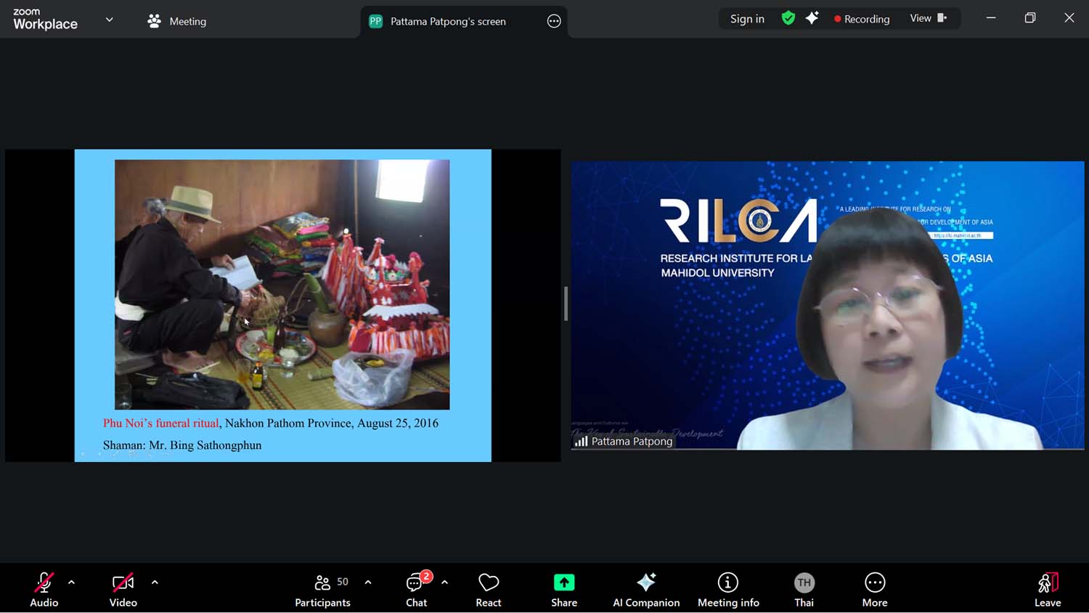Open the AI Companion panel

pos(645,589)
